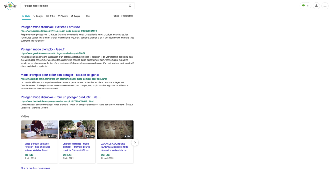Click the Images tab icon
Image resolution: width=332 pixels, height=171 pixels.
click(x=34, y=16)
